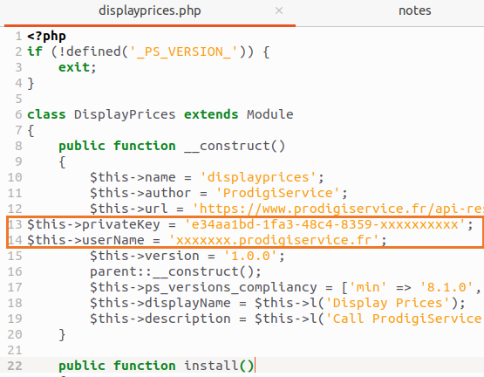Place cursor on the userName value string
The image size is (484, 377).
click(x=274, y=240)
